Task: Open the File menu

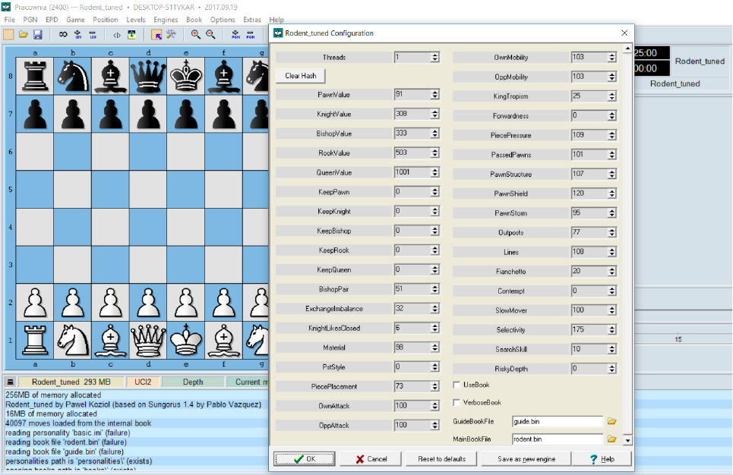Action: (9, 20)
